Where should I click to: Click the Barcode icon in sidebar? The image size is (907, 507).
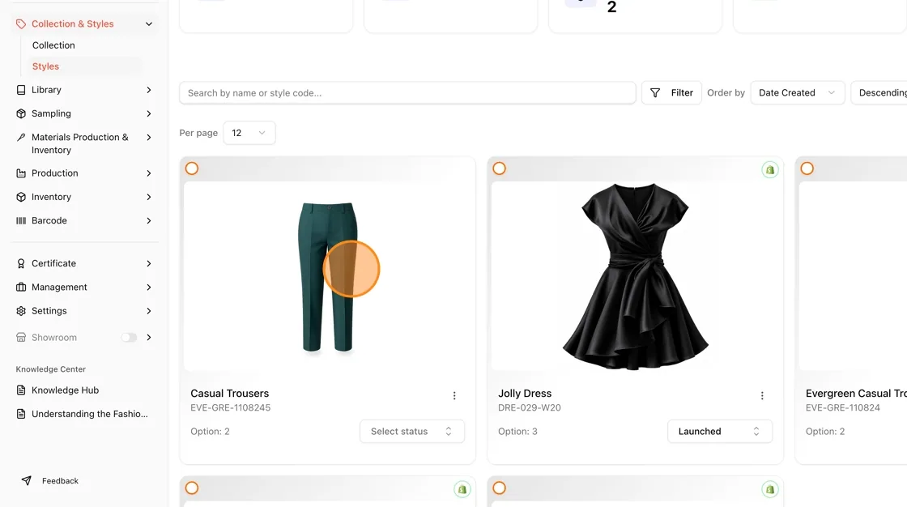click(21, 220)
